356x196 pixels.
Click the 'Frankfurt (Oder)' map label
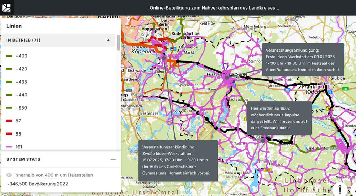313,89
